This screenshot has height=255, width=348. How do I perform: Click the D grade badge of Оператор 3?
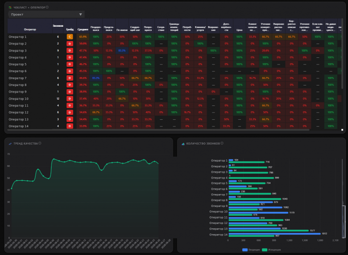point(70,50)
